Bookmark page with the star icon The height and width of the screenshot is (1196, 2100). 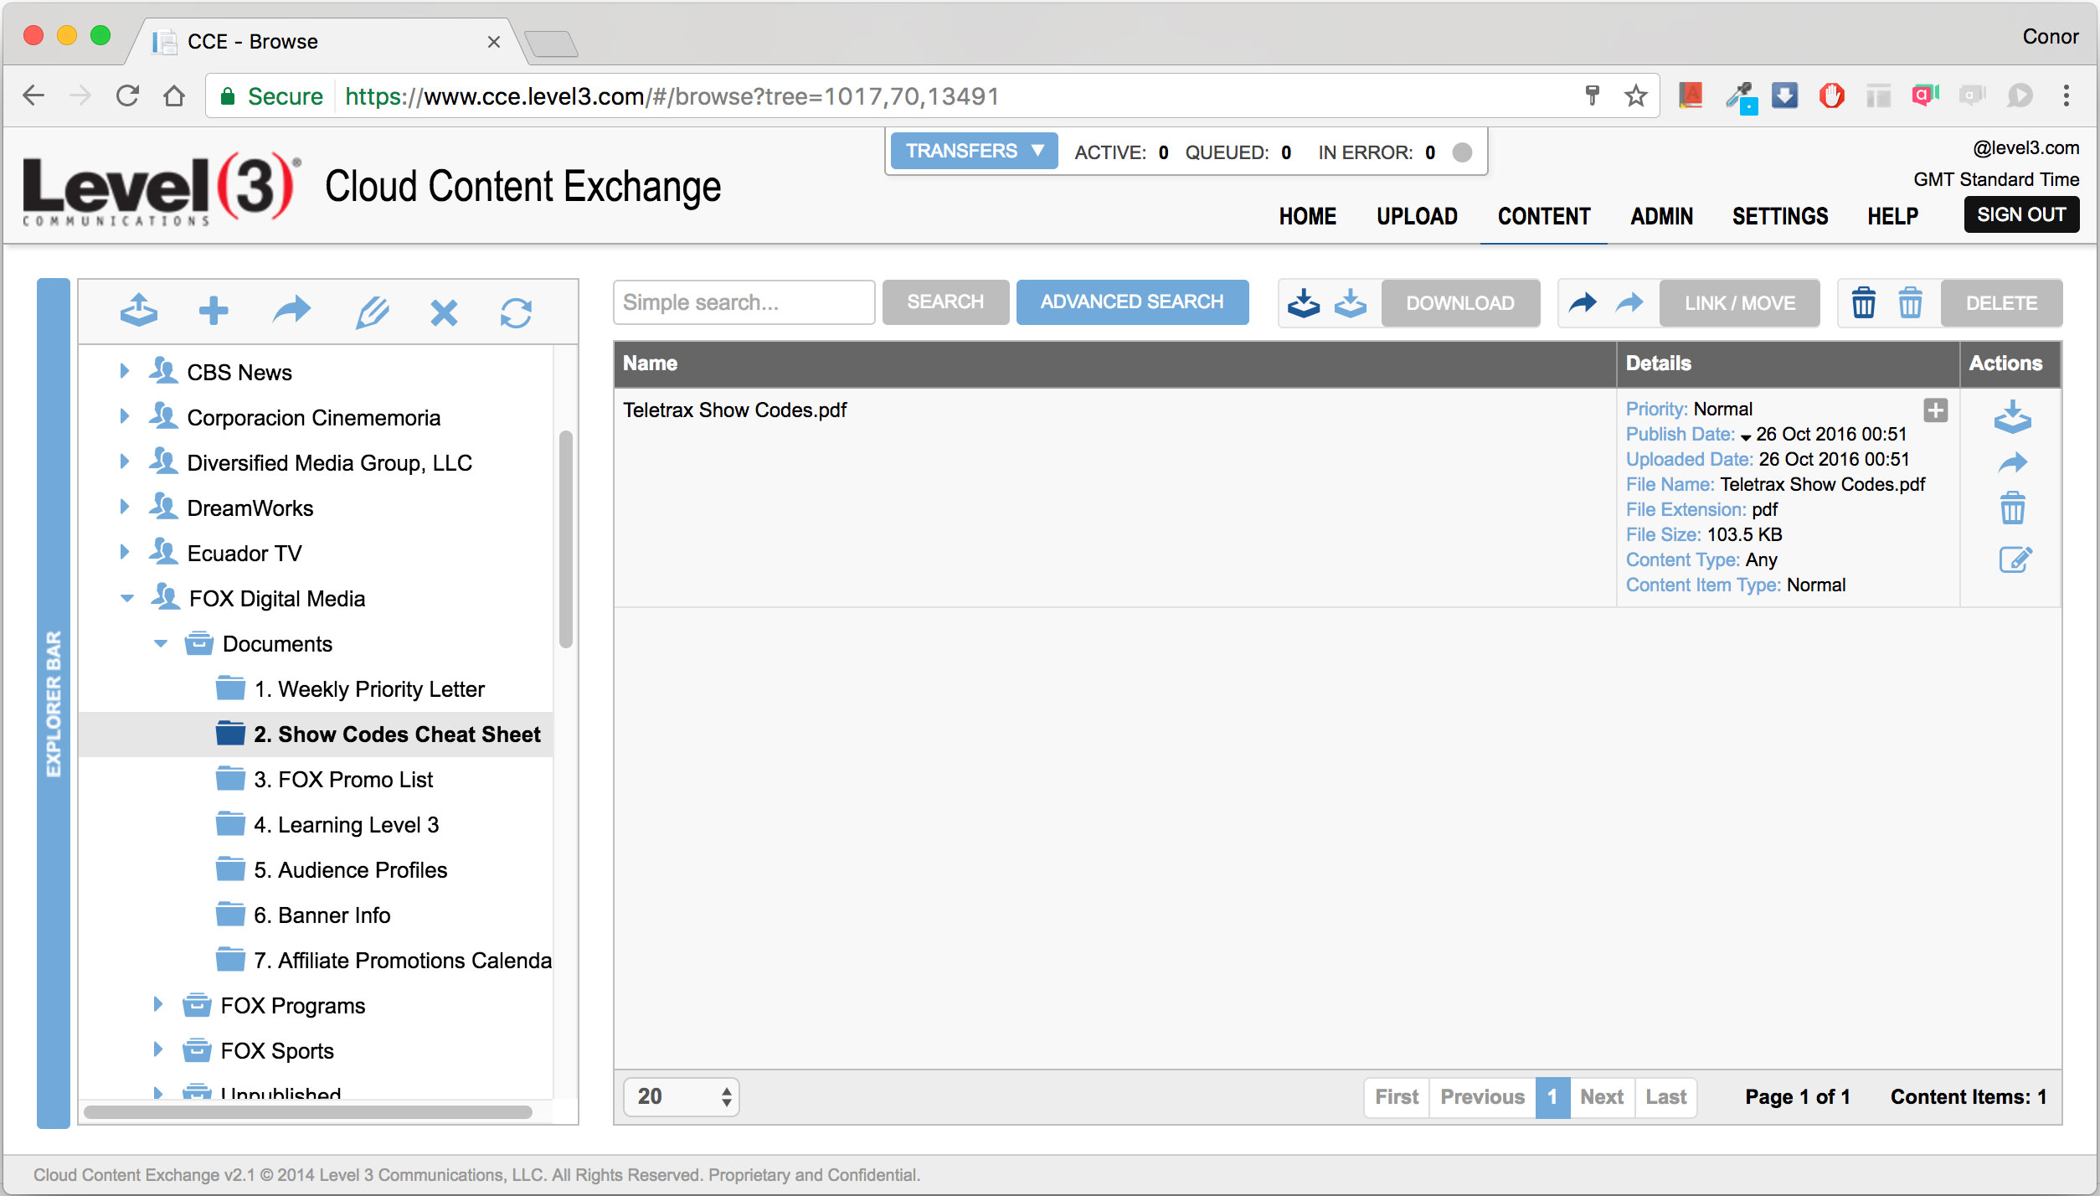click(x=1635, y=96)
